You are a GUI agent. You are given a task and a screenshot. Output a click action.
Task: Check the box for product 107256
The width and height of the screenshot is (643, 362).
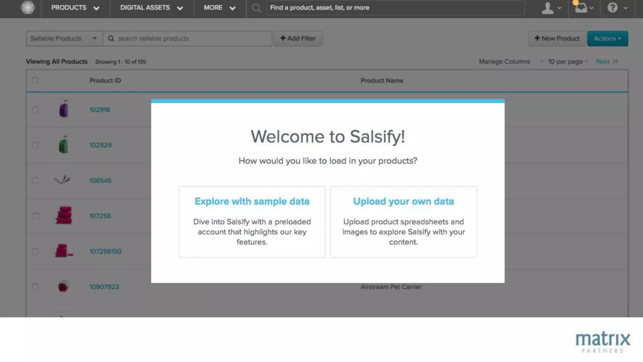tap(35, 216)
